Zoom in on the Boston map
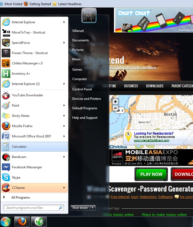Image resolution: width=193 pixels, height=227 pixels. coord(115,102)
